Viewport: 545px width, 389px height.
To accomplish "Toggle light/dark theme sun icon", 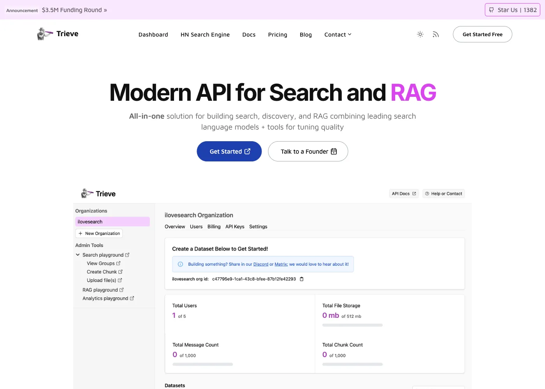I will click(420, 34).
